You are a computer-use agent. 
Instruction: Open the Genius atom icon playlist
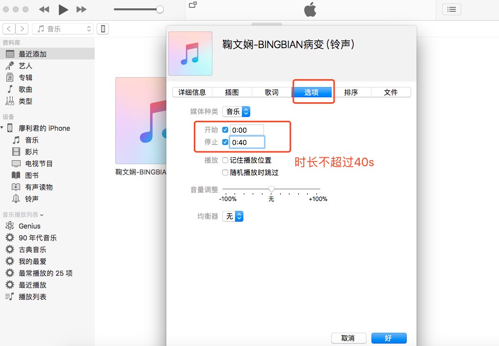(x=10, y=226)
